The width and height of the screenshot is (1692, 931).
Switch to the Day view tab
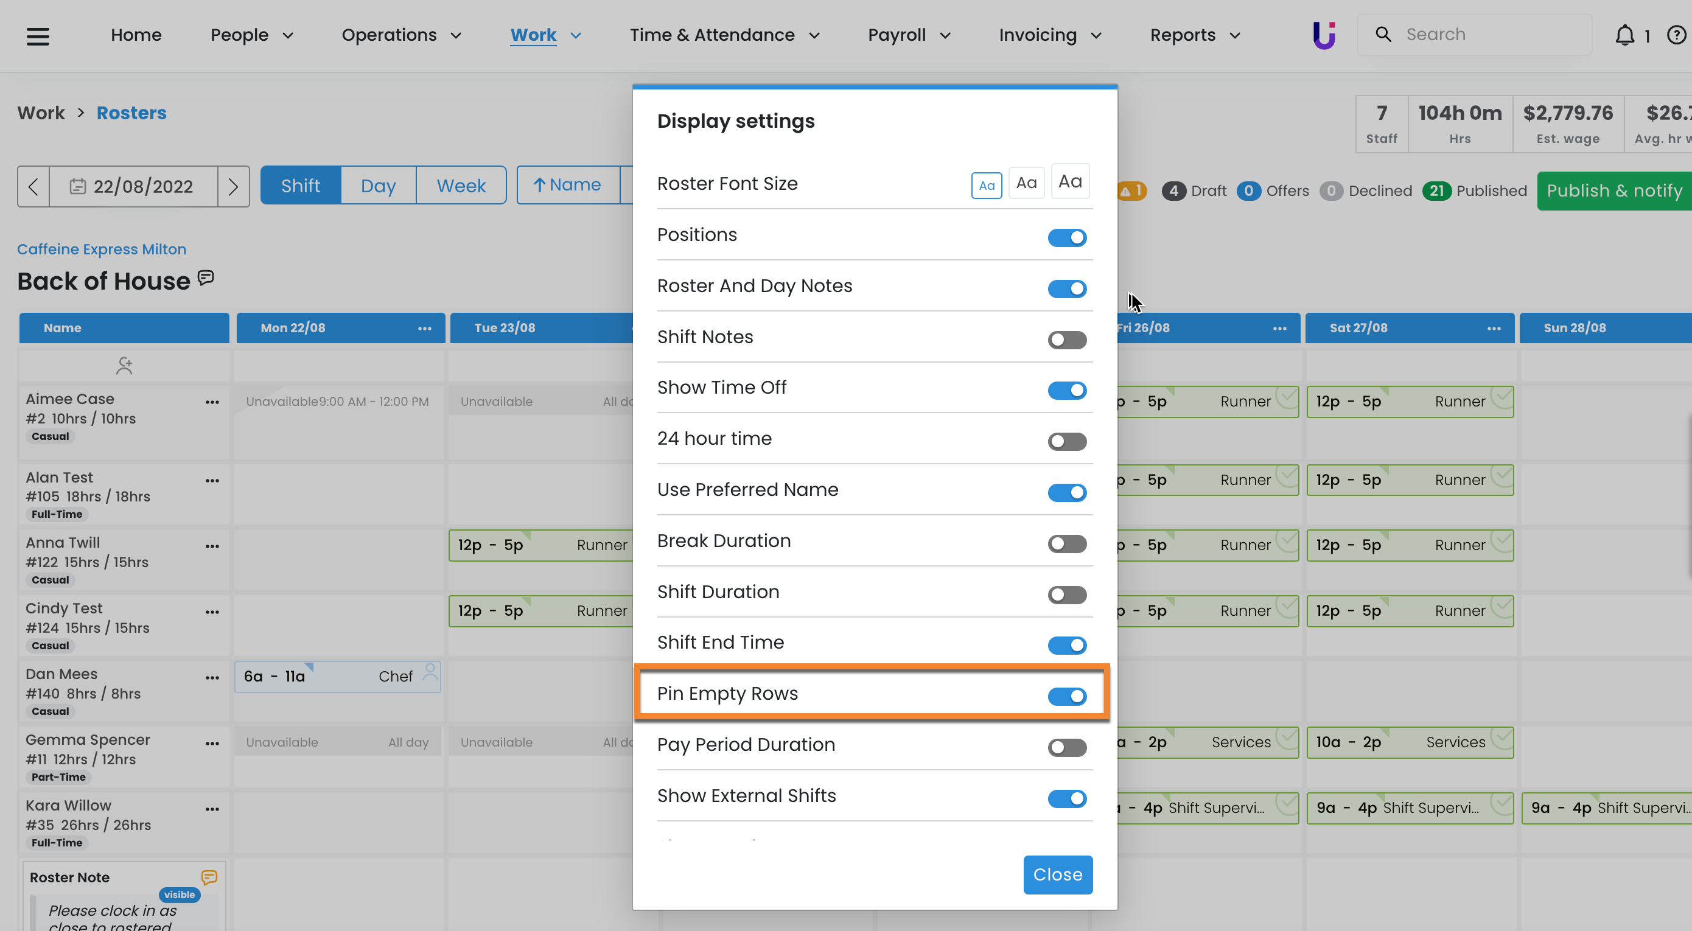(378, 186)
